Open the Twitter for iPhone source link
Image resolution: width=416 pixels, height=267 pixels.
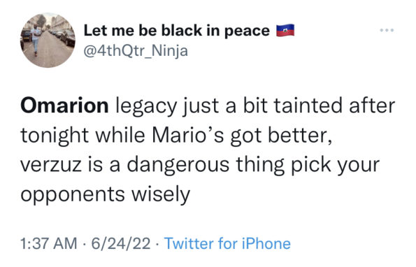tap(227, 243)
